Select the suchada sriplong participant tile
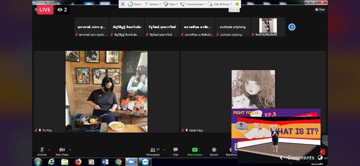Image resolution: width=360 pixels, height=166 pixels. click(233, 27)
